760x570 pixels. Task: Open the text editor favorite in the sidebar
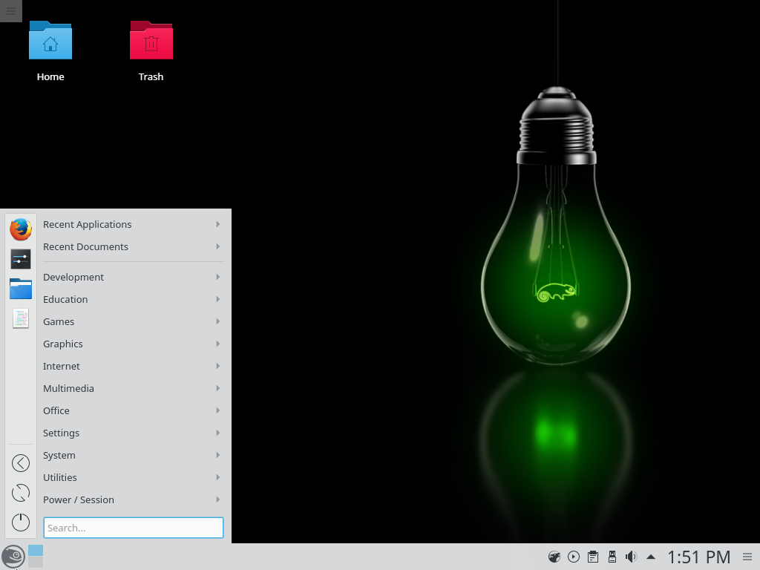click(20, 318)
